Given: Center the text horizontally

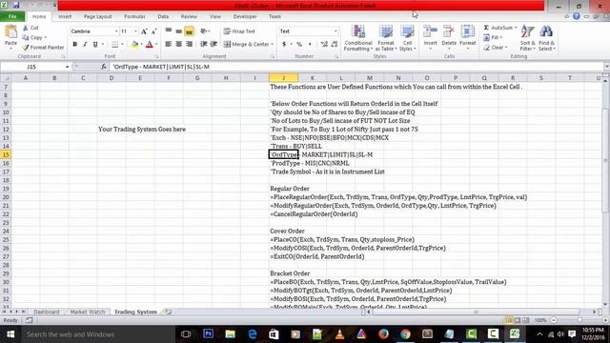Looking at the screenshot, I should (178, 45).
